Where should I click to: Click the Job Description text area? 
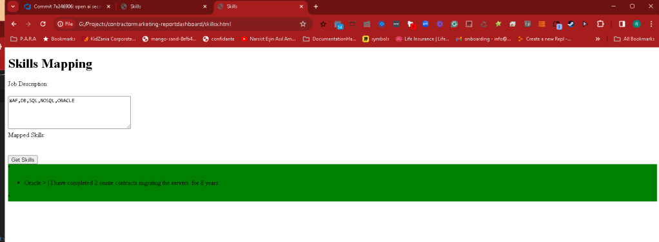click(x=70, y=112)
